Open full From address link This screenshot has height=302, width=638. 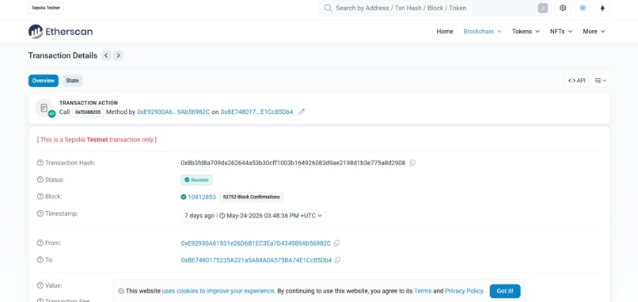pos(256,243)
